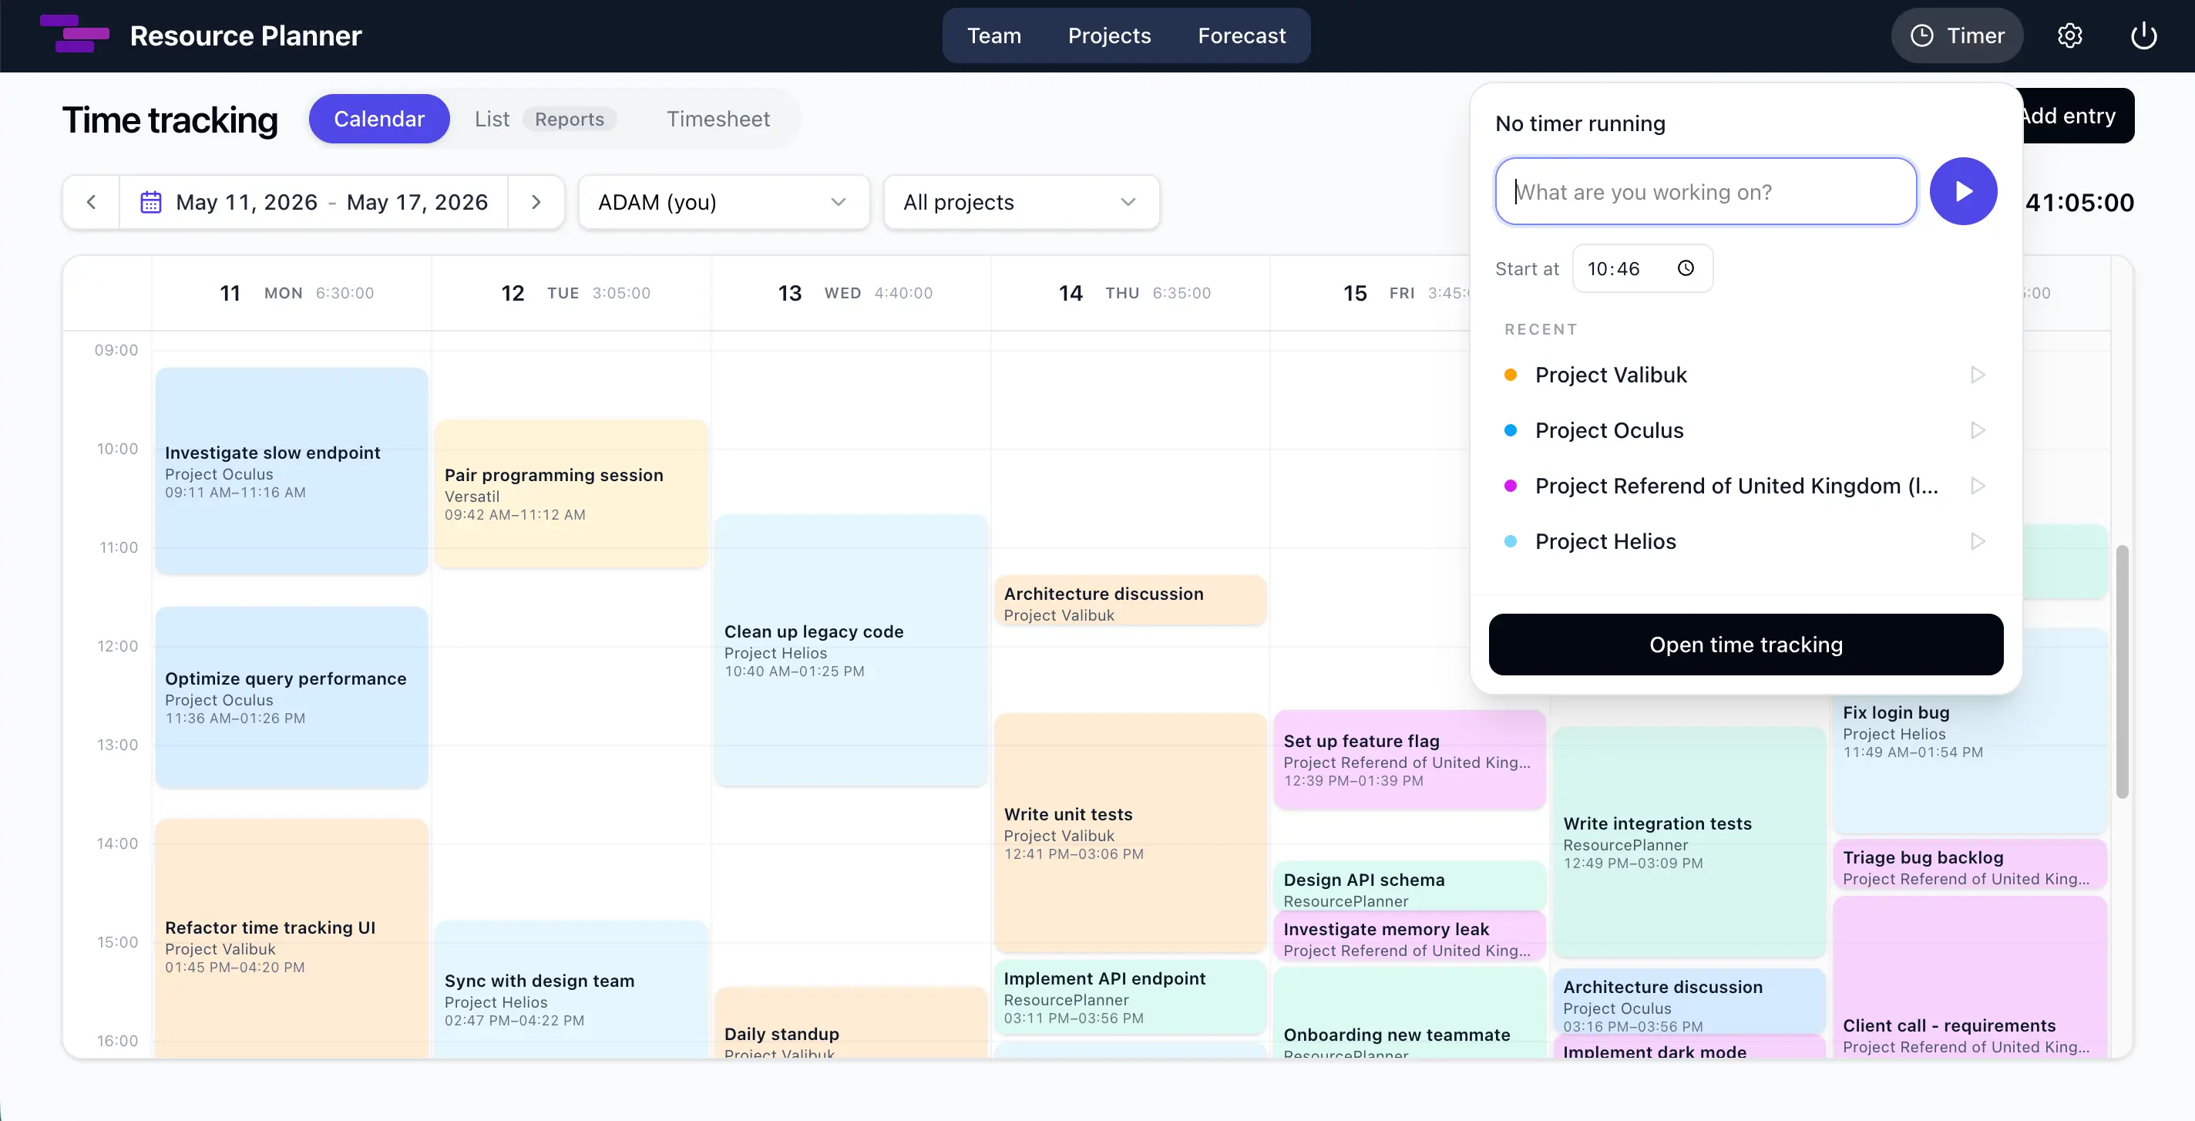Screen dimensions: 2195x1121
Task: Open the settings gear icon
Action: click(2069, 35)
